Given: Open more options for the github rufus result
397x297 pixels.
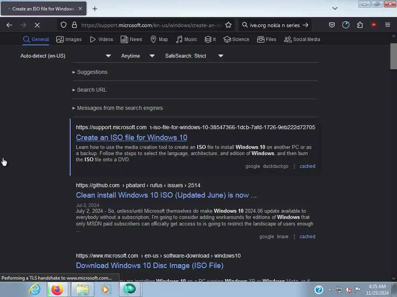Looking at the screenshot, I should click(x=294, y=237).
